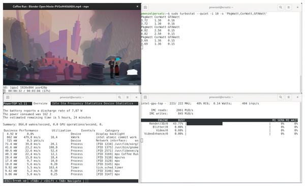
Task: Click the new tab icon in the turbostat terminal
Action: 145,8
